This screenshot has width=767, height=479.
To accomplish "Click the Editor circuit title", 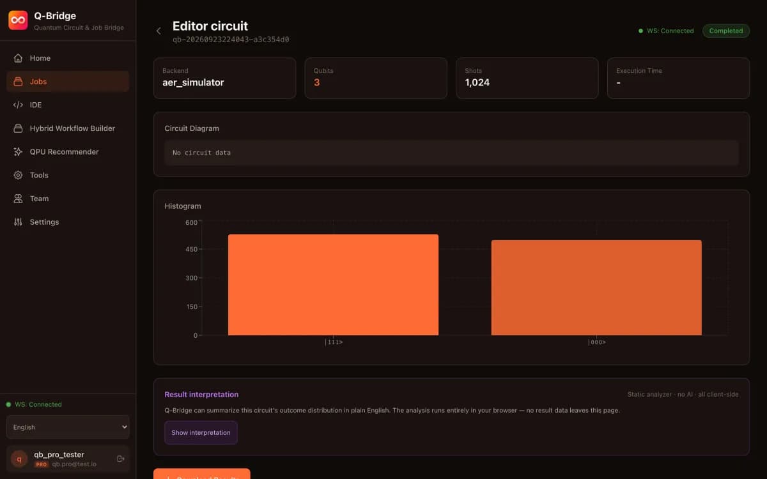I will coord(210,26).
